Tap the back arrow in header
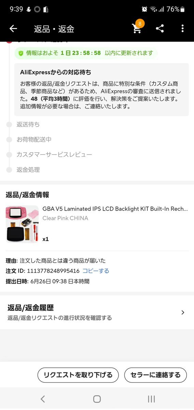 coord(13,29)
